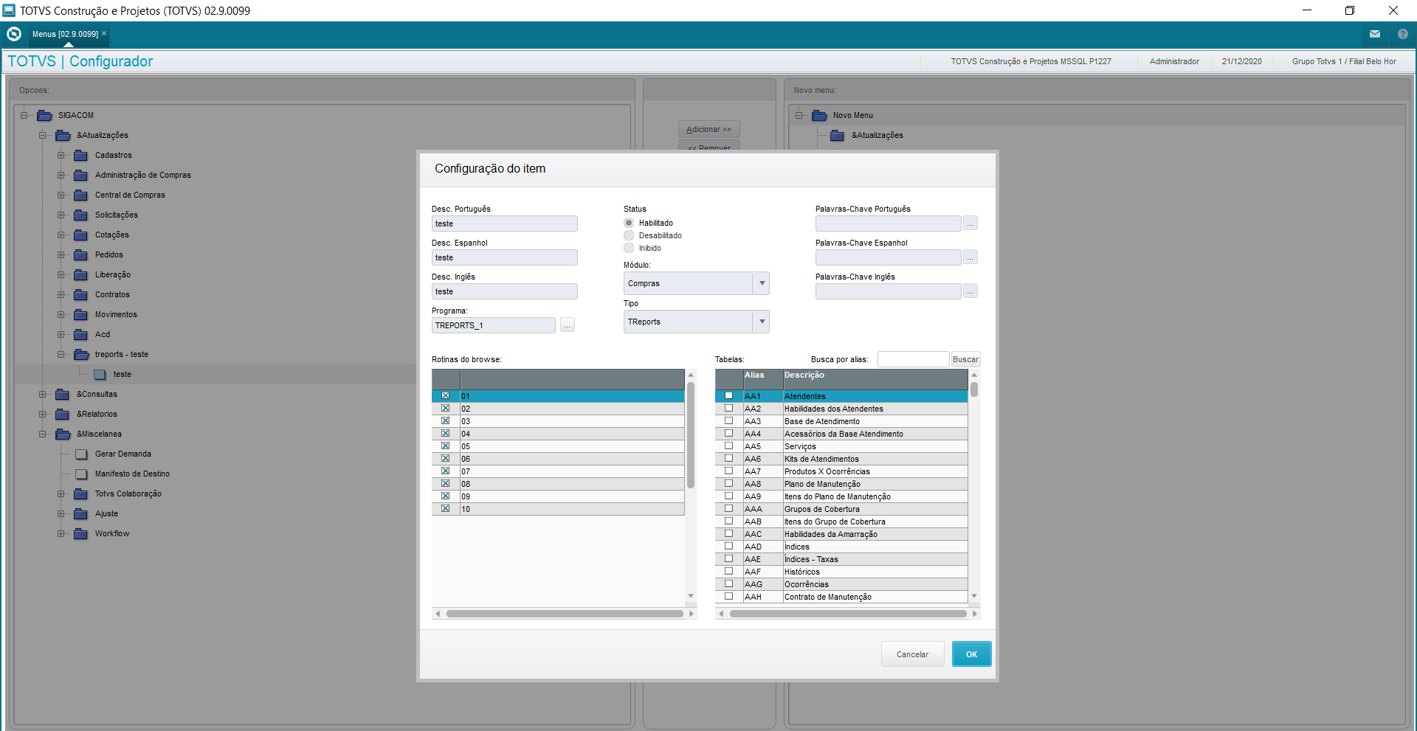This screenshot has height=731, width=1417.
Task: Check the AA5 Serviços table checkbox
Action: point(728,446)
